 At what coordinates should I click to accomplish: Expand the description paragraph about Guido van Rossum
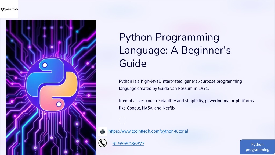[180, 84]
